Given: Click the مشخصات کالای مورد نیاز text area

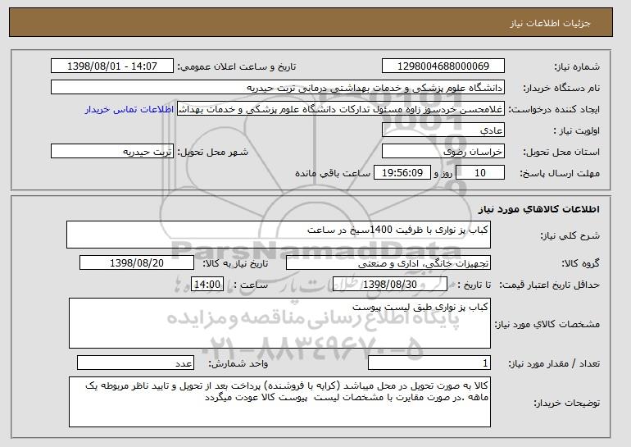Looking at the screenshot, I should 279,323.
